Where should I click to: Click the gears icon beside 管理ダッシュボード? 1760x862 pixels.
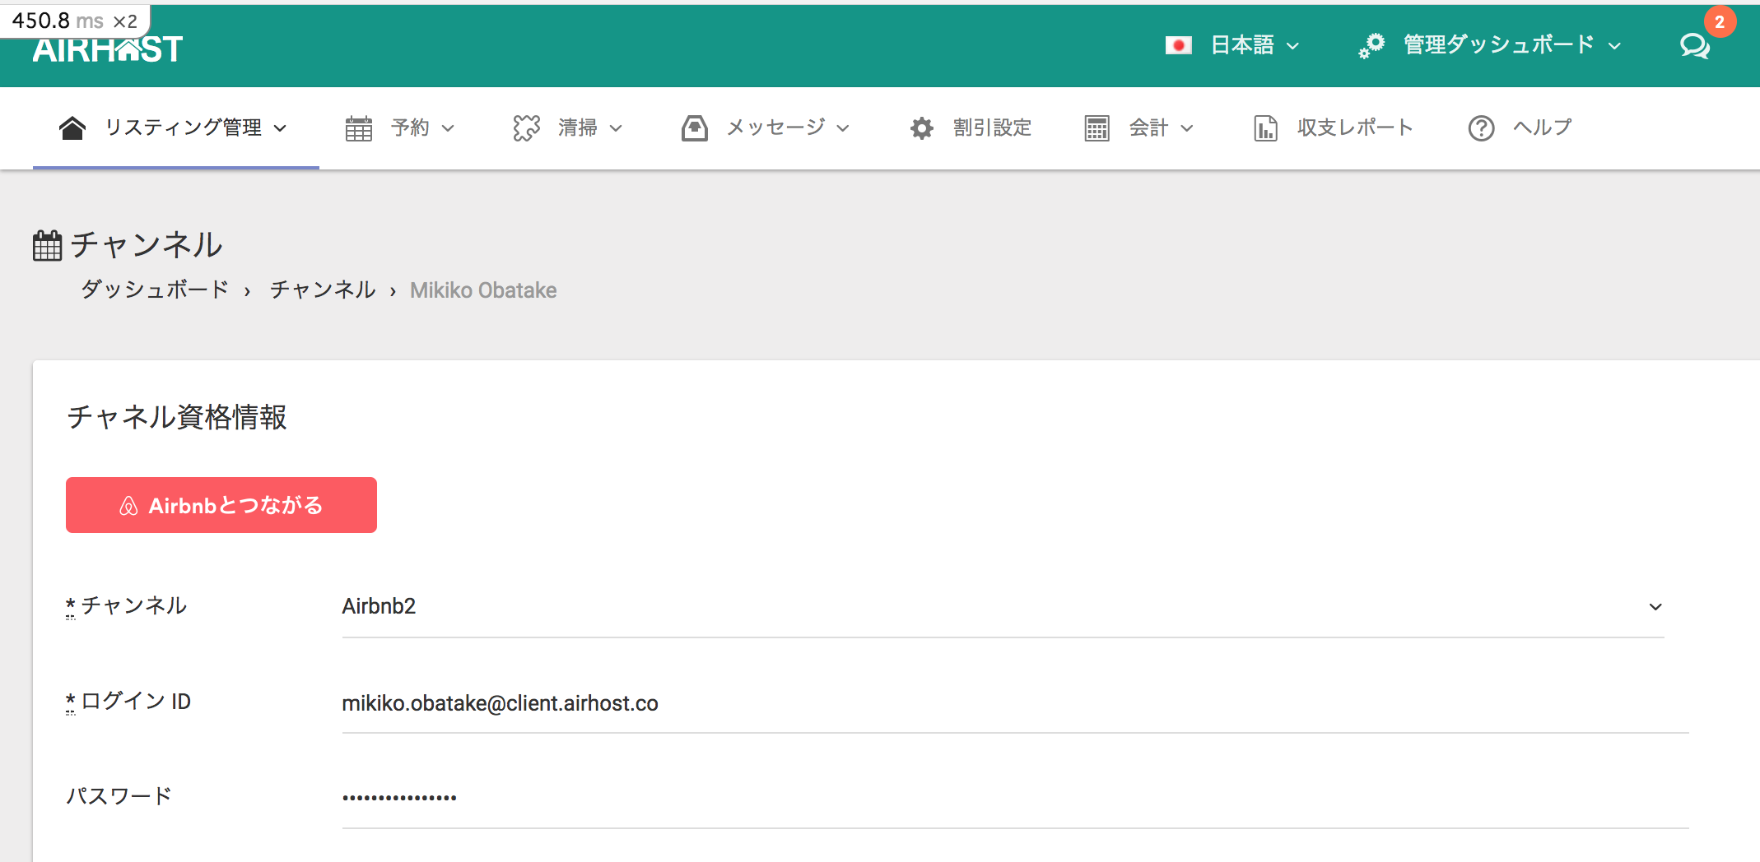click(1371, 45)
